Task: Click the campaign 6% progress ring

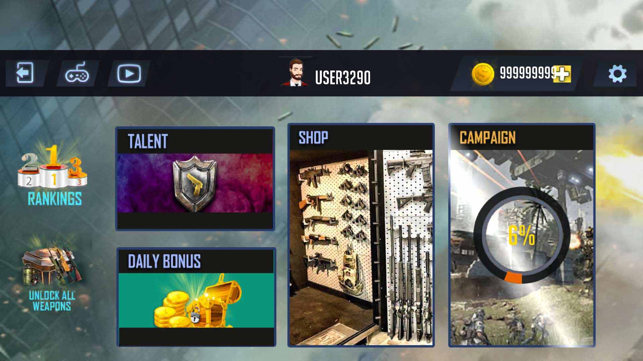Action: pos(521,235)
